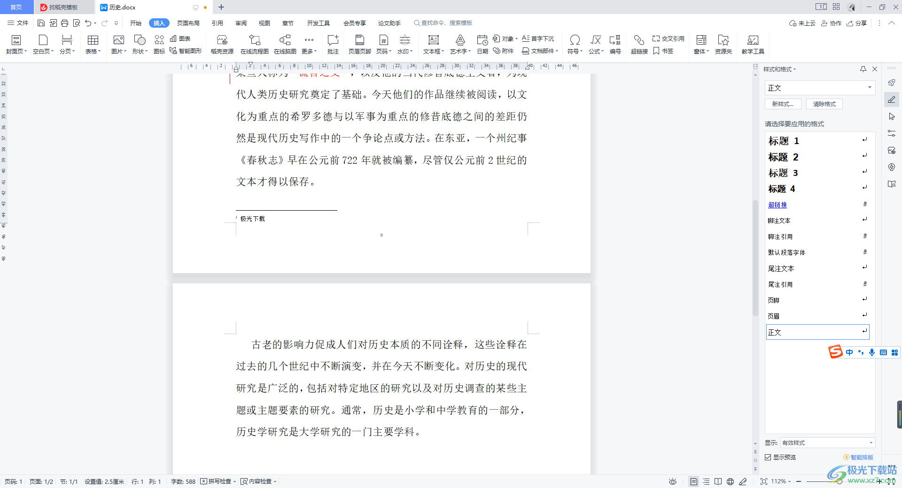Open online flowchart (在线流程图)

[255, 45]
